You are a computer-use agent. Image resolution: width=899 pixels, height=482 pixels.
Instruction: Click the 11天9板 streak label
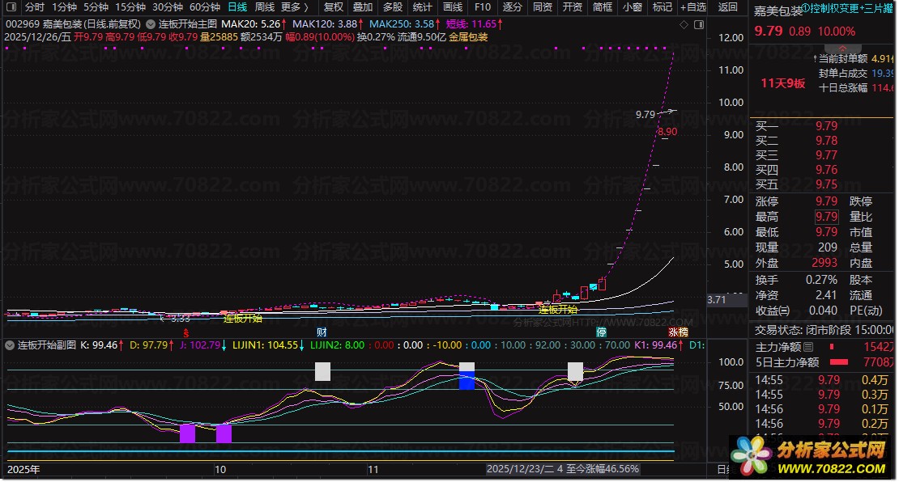[782, 83]
